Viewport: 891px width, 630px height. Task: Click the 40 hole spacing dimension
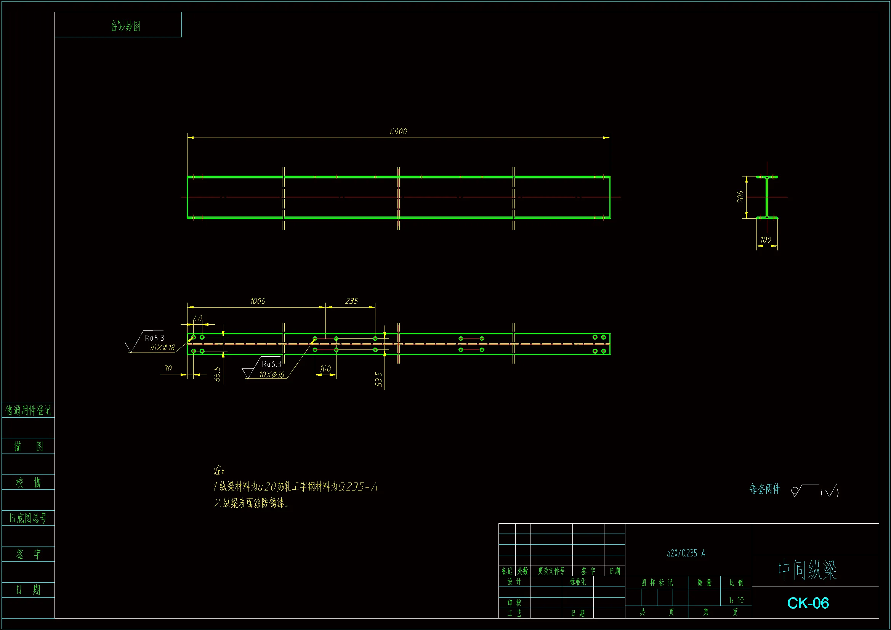197,319
